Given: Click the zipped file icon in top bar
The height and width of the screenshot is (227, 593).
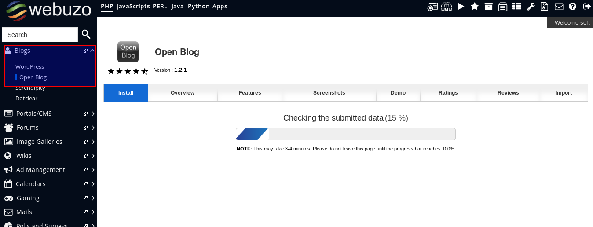Looking at the screenshot, I should click(x=545, y=7).
